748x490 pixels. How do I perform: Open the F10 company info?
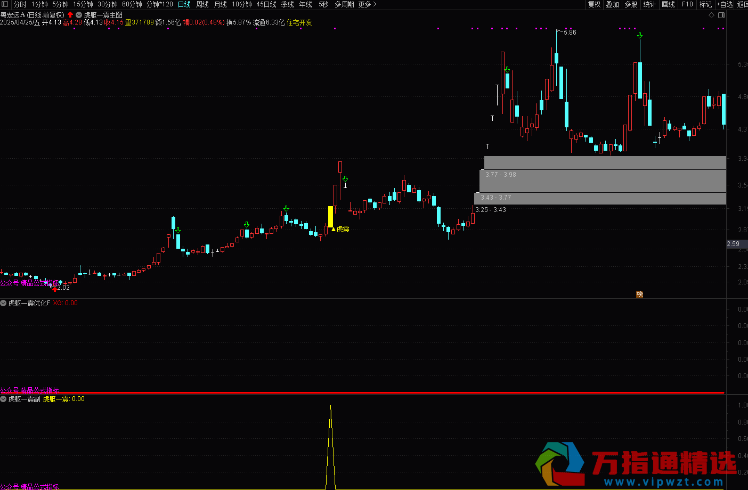tap(687, 4)
